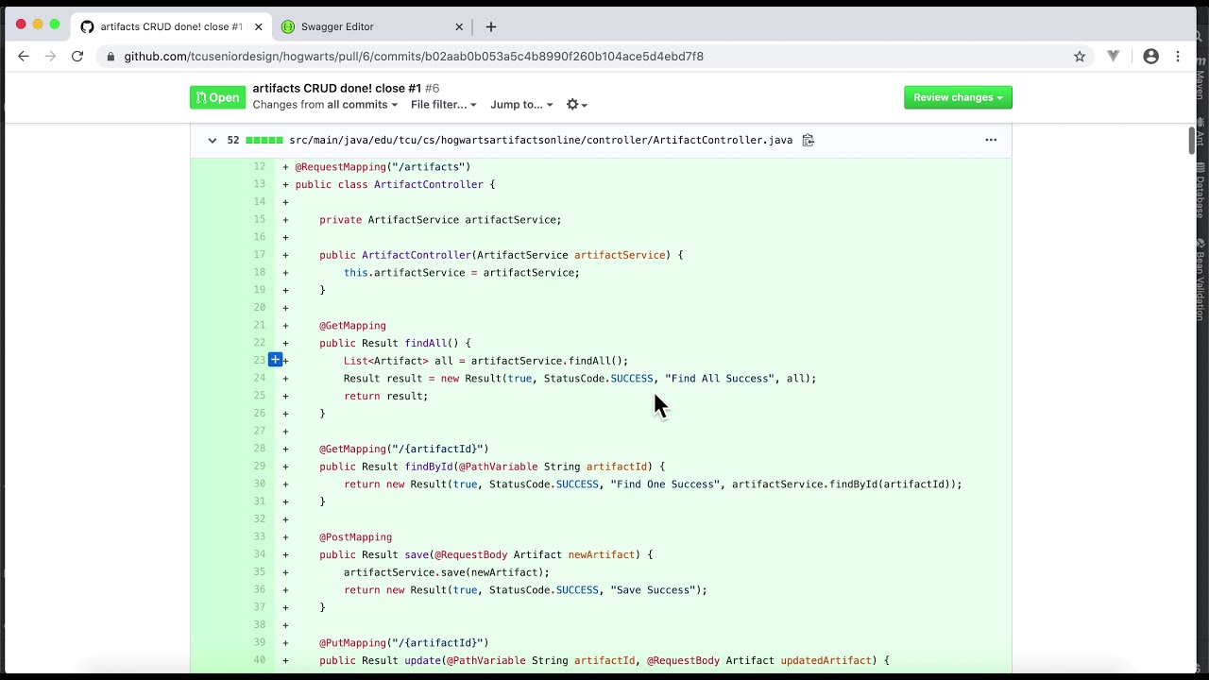This screenshot has height=680, width=1209.
Task: Open the 'Review changes' dropdown button
Action: 958,97
